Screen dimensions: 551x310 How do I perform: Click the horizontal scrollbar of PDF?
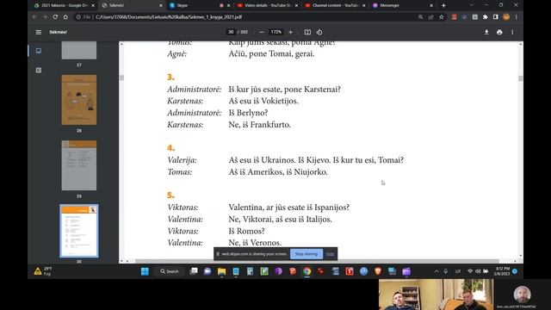click(x=316, y=261)
